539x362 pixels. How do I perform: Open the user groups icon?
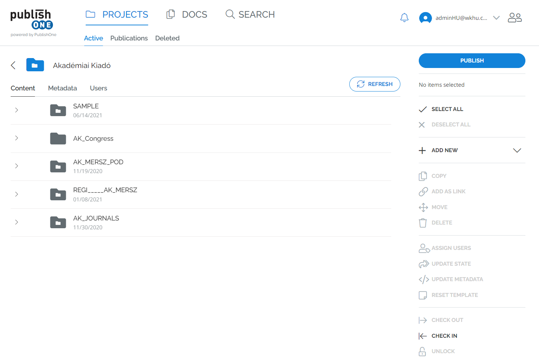(514, 18)
